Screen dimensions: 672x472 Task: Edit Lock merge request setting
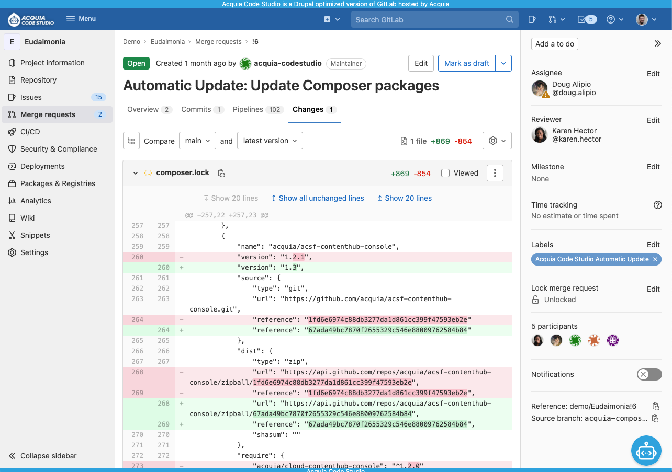coord(653,289)
